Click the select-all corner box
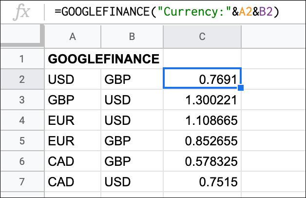306x198 pixels. (22, 36)
